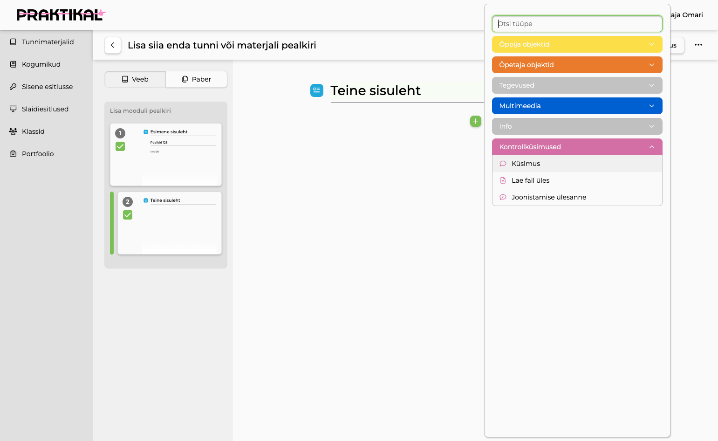Switch to the Paber view tab
Image resolution: width=718 pixels, height=441 pixels.
(x=197, y=79)
